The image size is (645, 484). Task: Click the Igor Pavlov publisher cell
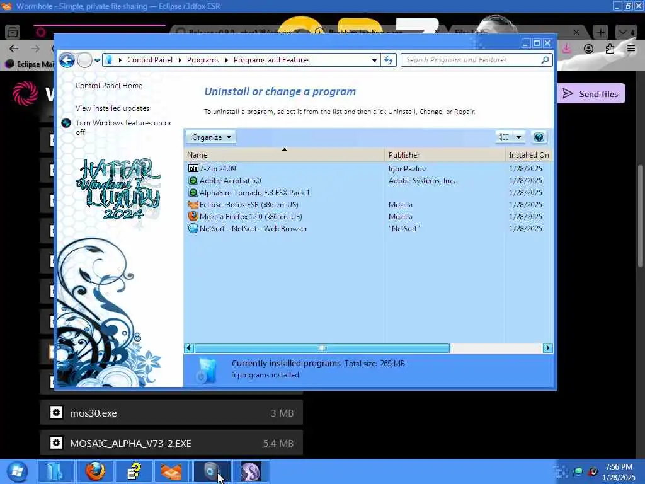(408, 169)
